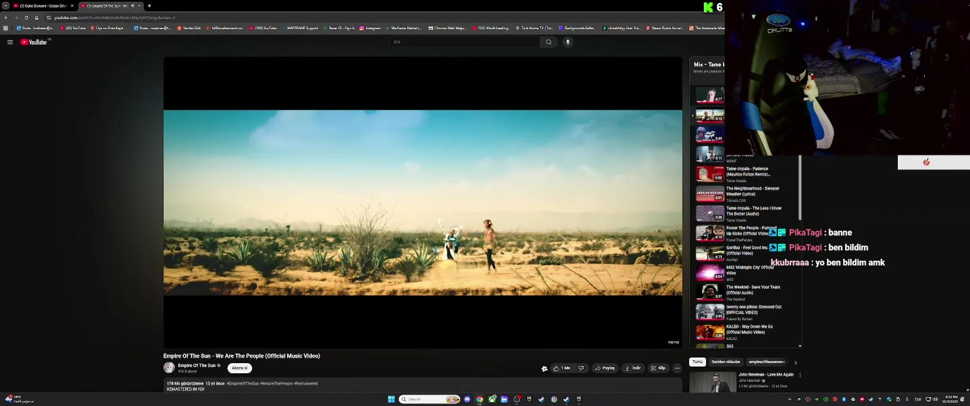Viewport: 970px width, 406px height.
Task: Open the #EmpireOfTheSun hashtag link
Action: click(242, 383)
